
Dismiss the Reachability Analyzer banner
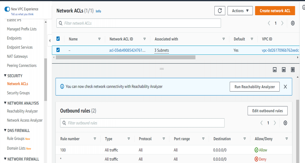[285, 87]
